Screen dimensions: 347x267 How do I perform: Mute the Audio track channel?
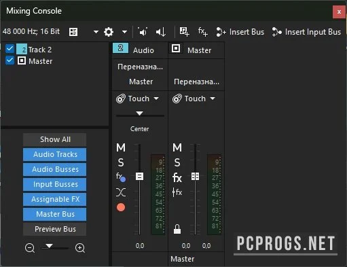coord(121,147)
